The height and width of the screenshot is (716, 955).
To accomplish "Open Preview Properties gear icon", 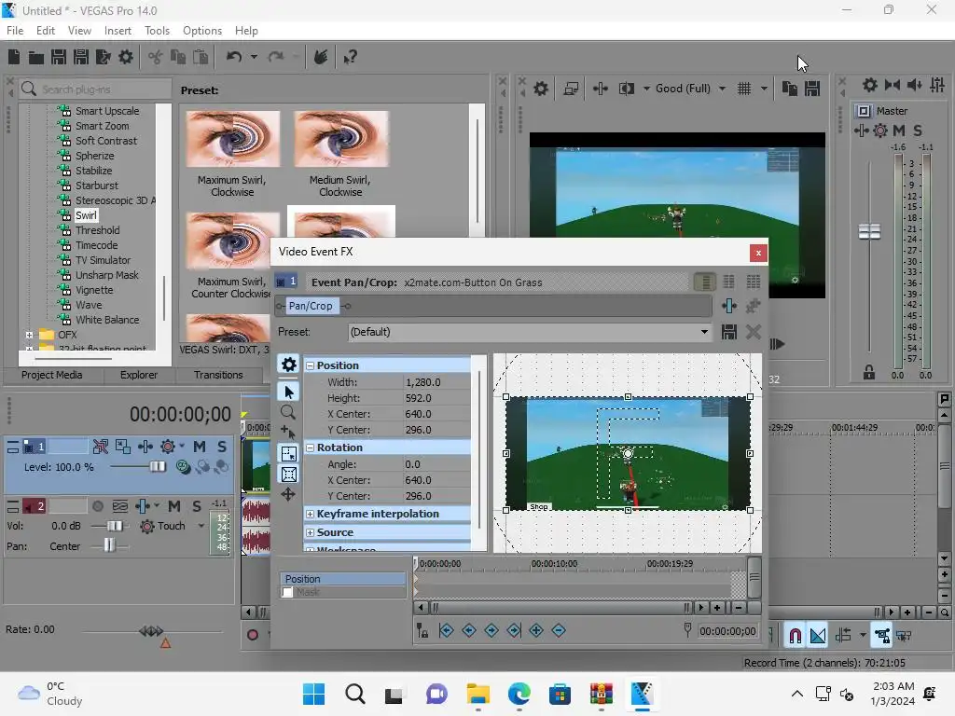I will pos(540,89).
